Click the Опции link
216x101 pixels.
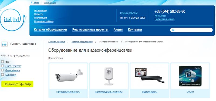pyautogui.click(x=190, y=92)
